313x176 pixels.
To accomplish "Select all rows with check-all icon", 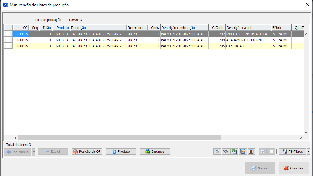I will click(x=263, y=151).
